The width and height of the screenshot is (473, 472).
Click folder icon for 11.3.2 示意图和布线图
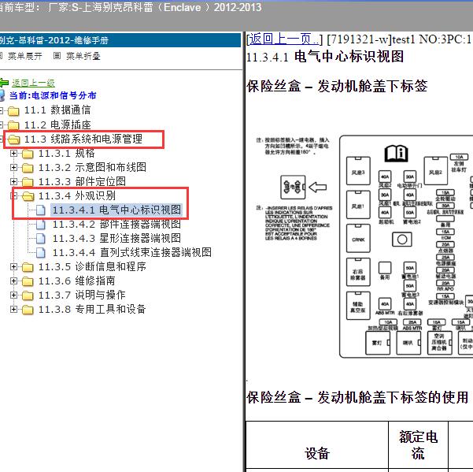tap(28, 168)
